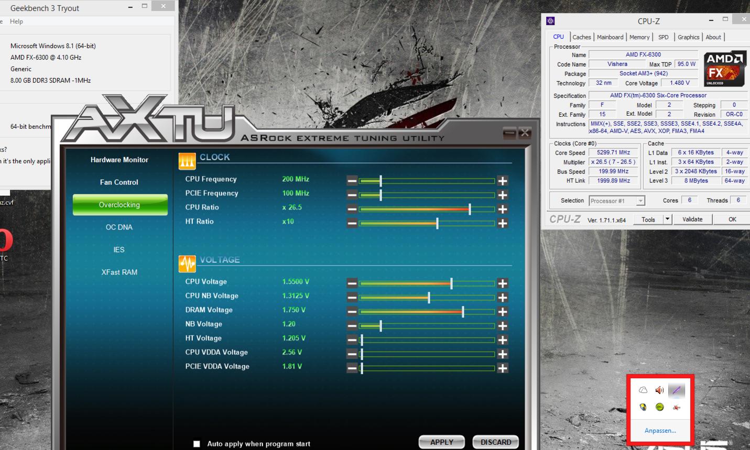Open XFast RAM in AXTU sidebar

(x=119, y=272)
